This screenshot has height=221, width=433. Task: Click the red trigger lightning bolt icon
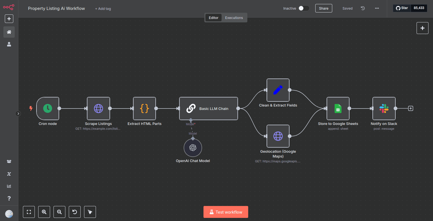[x=31, y=108]
